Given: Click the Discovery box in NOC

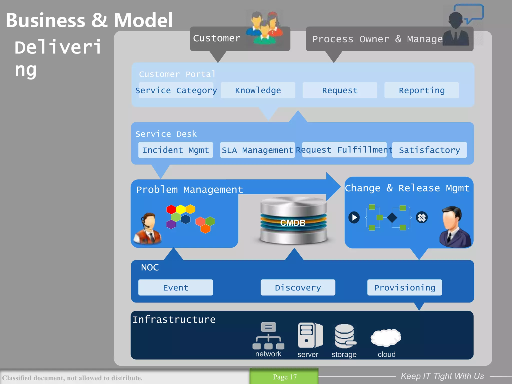Looking at the screenshot, I should pyautogui.click(x=298, y=287).
